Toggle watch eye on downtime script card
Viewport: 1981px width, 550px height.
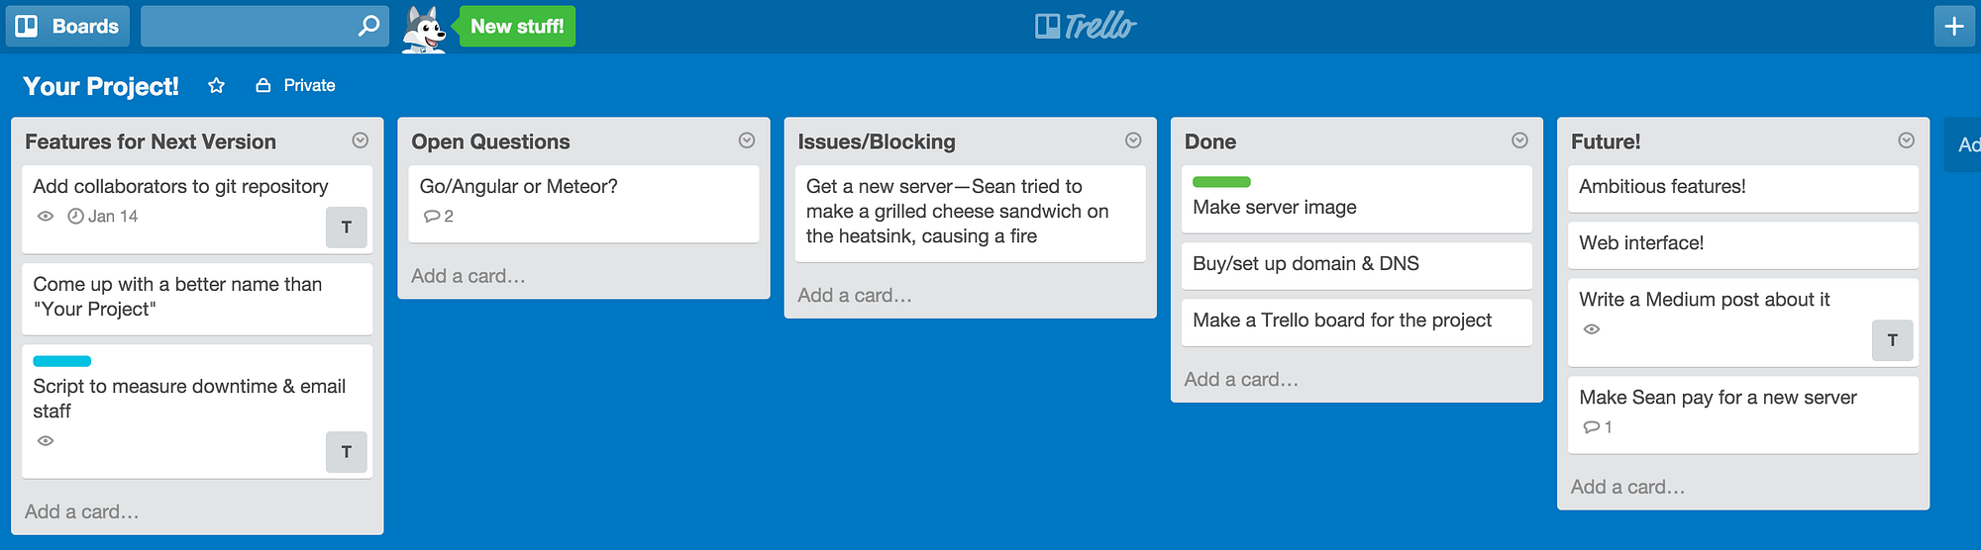click(x=46, y=441)
